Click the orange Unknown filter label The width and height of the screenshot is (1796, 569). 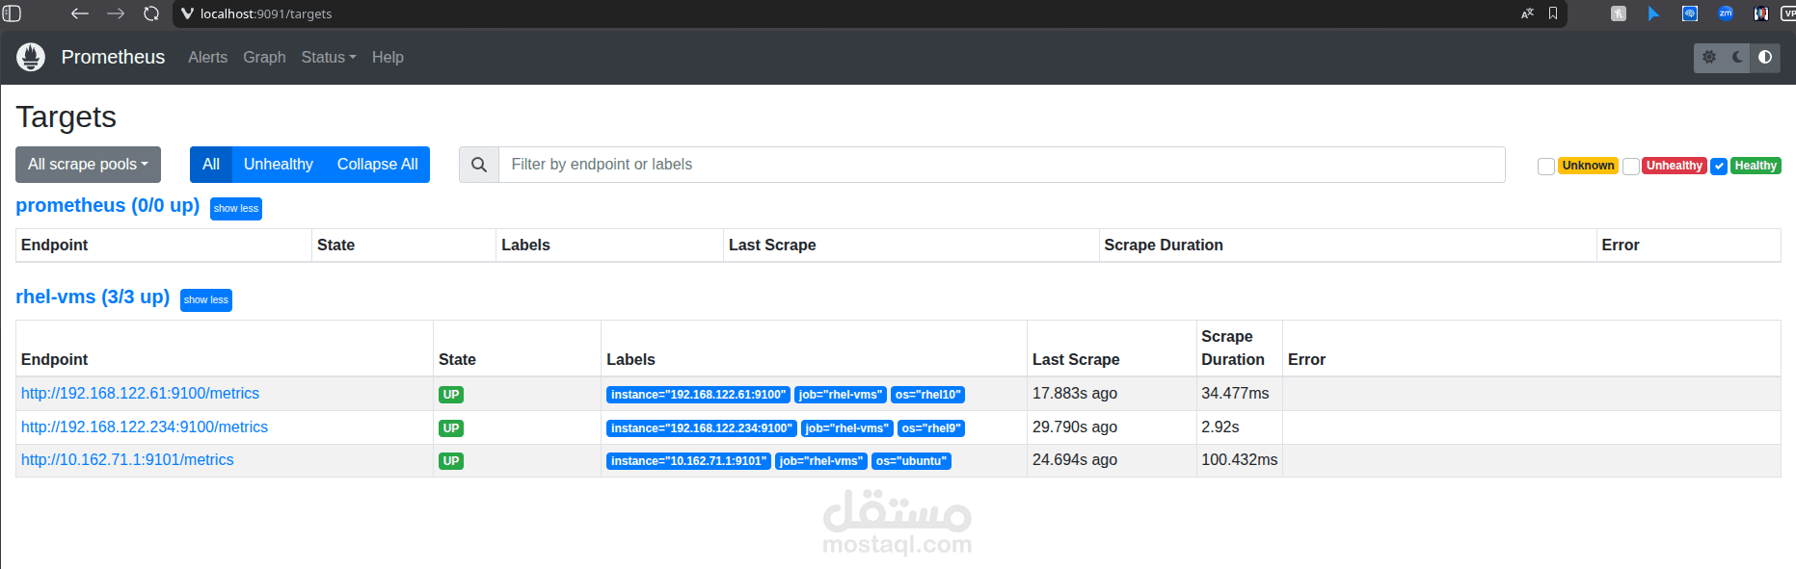pyautogui.click(x=1588, y=166)
